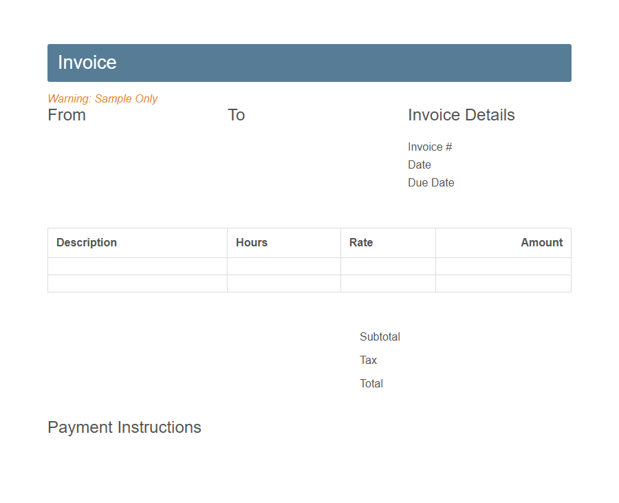The width and height of the screenshot is (619, 503).
Task: Click the Hours column header
Action: coord(252,242)
